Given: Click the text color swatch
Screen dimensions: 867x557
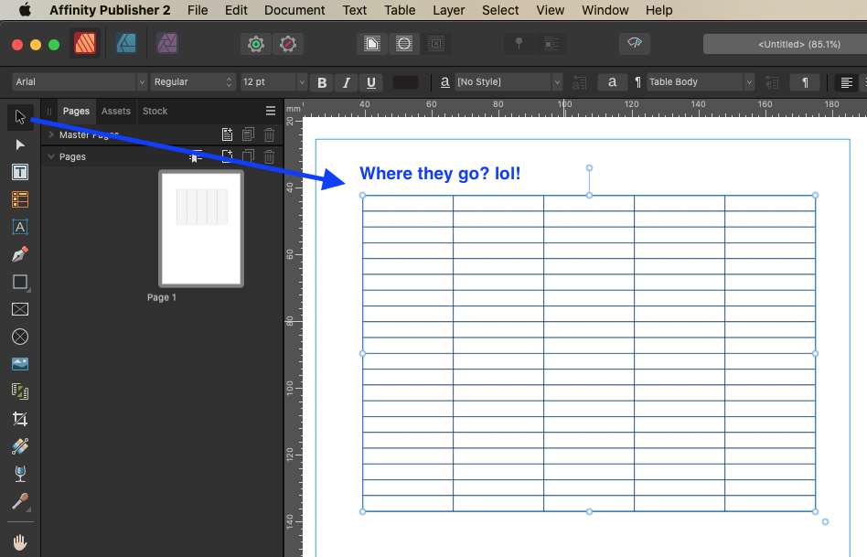Looking at the screenshot, I should tap(405, 82).
